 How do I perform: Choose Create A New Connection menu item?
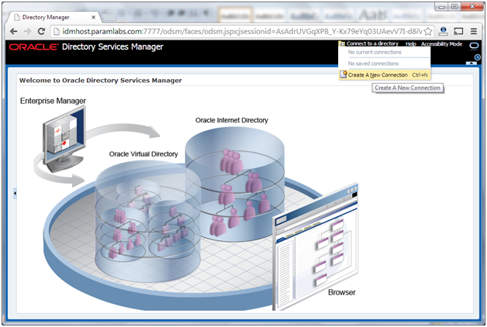coord(385,74)
